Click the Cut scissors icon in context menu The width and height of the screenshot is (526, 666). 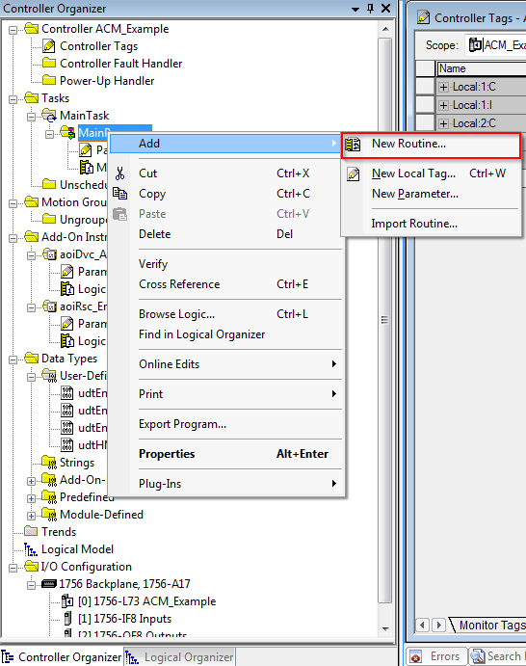coord(119,173)
